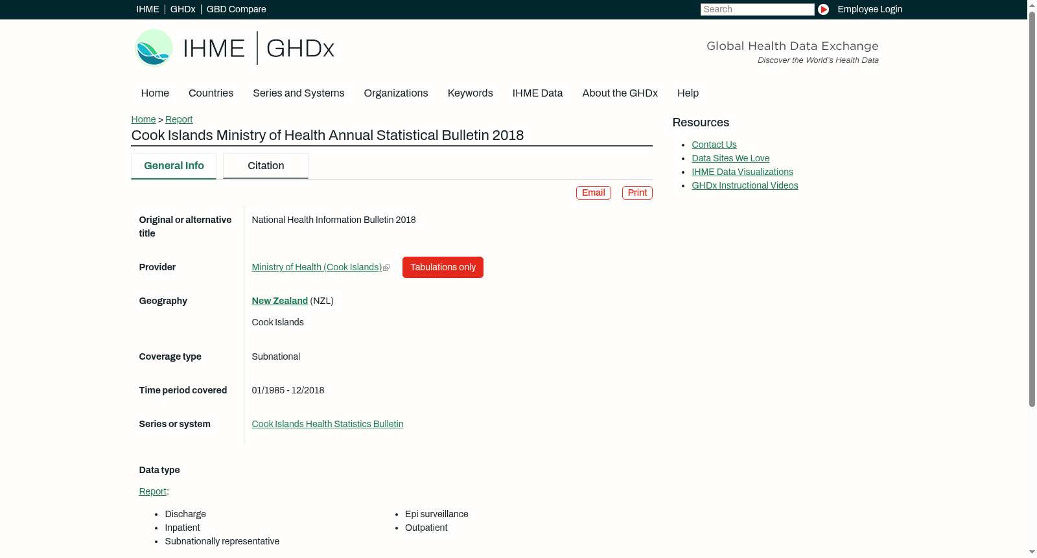Focus the Search input field
The image size is (1037, 558).
(x=757, y=9)
